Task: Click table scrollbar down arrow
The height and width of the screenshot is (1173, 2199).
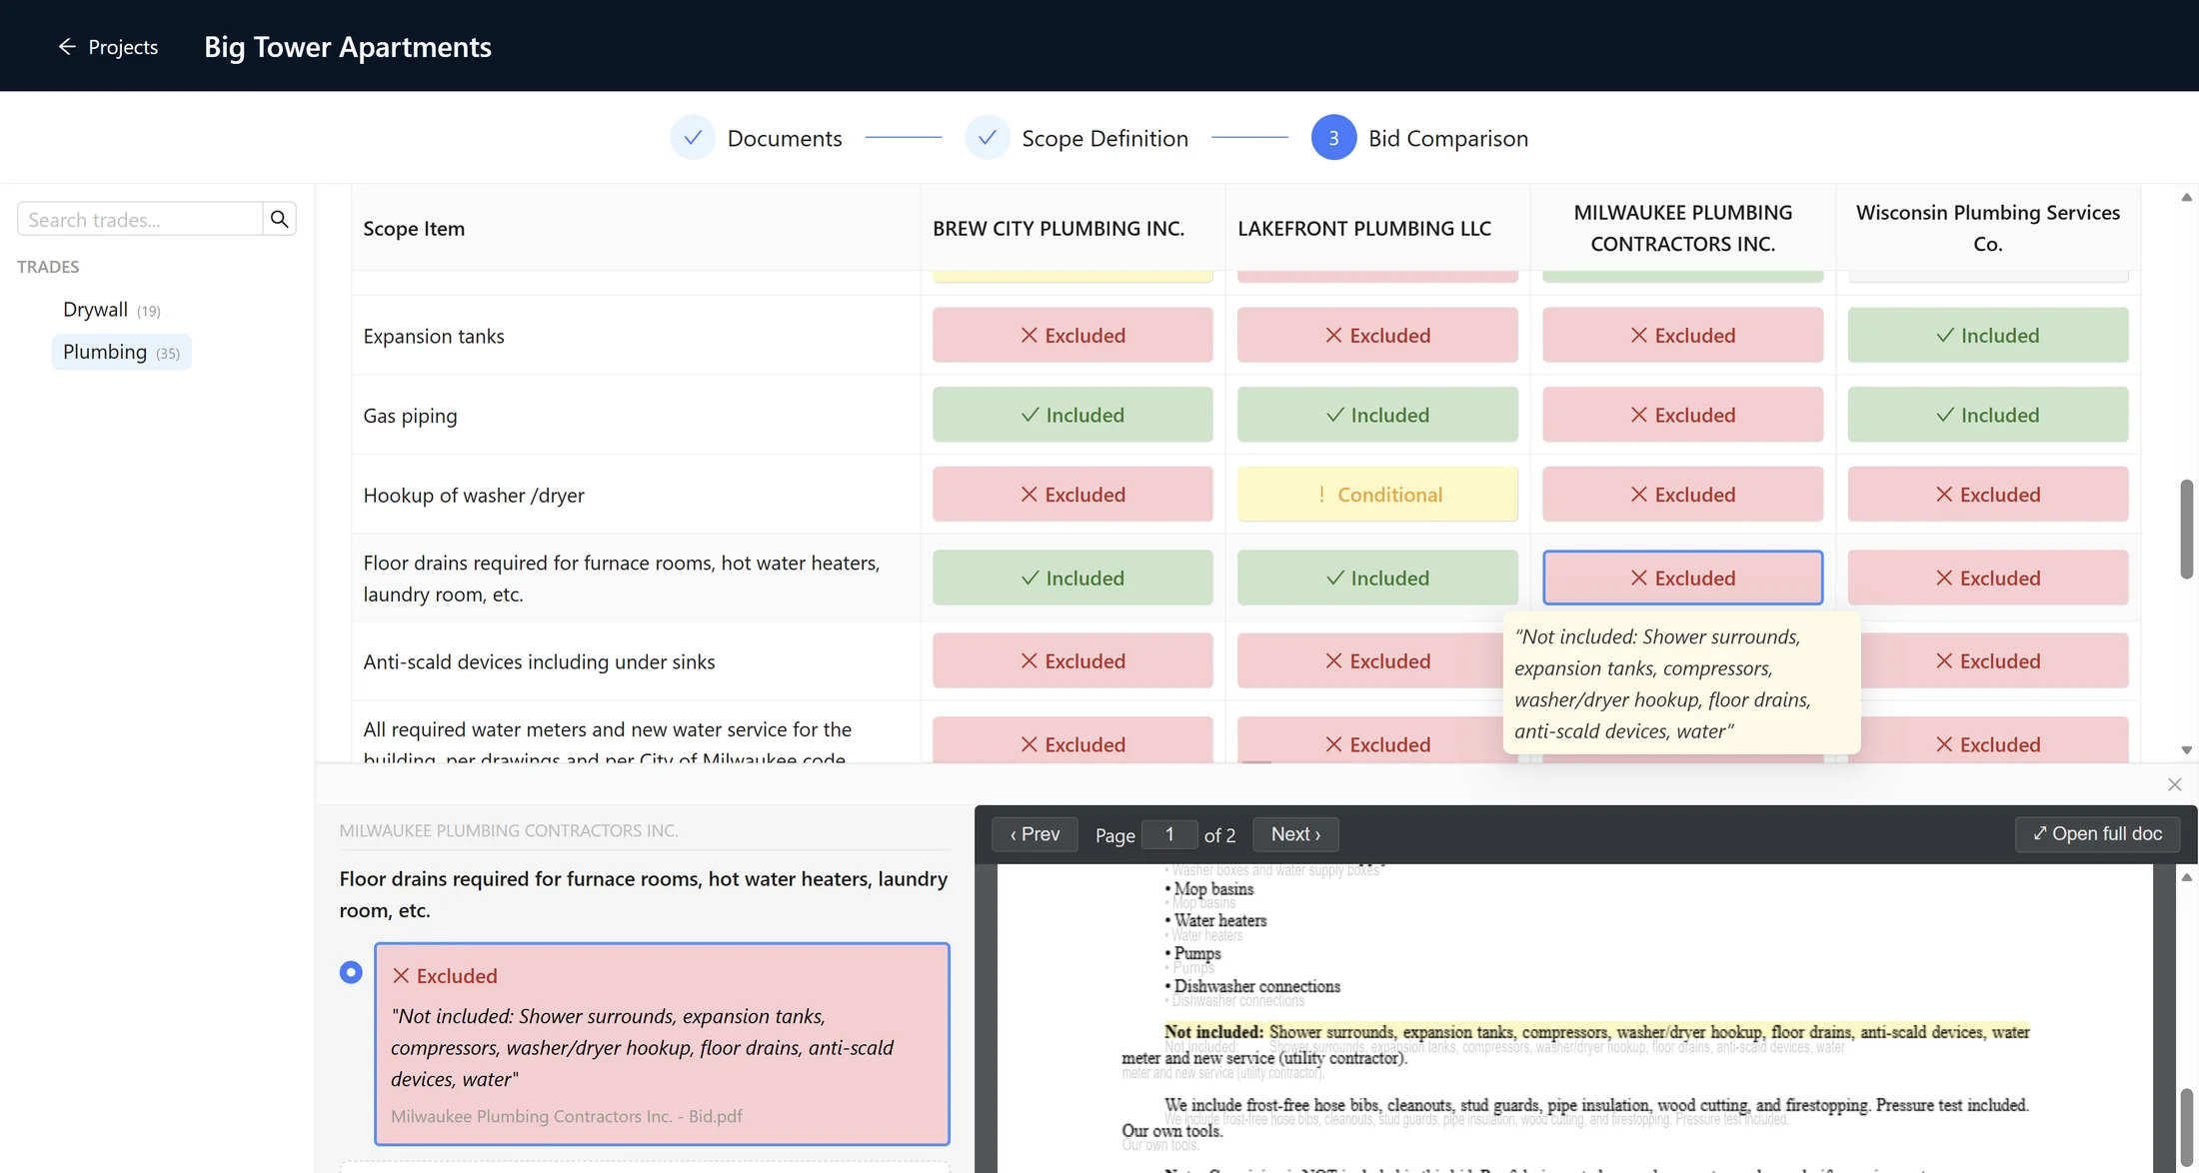Action: click(x=2186, y=749)
